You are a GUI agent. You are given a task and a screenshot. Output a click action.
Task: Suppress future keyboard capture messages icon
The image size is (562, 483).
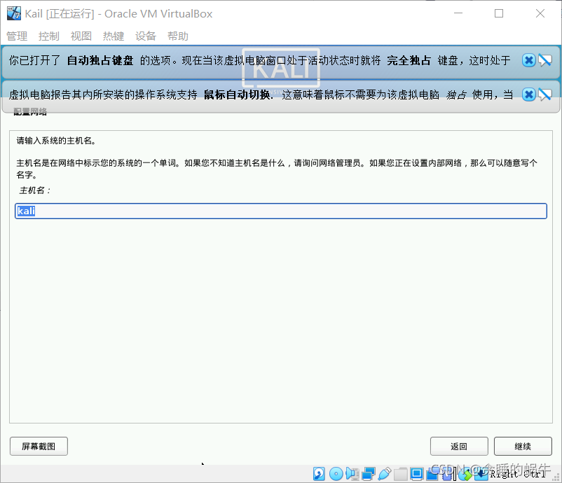click(x=544, y=60)
